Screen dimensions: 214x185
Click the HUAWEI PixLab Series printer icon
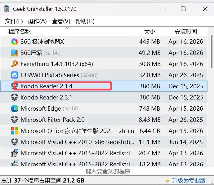[x=15, y=75]
